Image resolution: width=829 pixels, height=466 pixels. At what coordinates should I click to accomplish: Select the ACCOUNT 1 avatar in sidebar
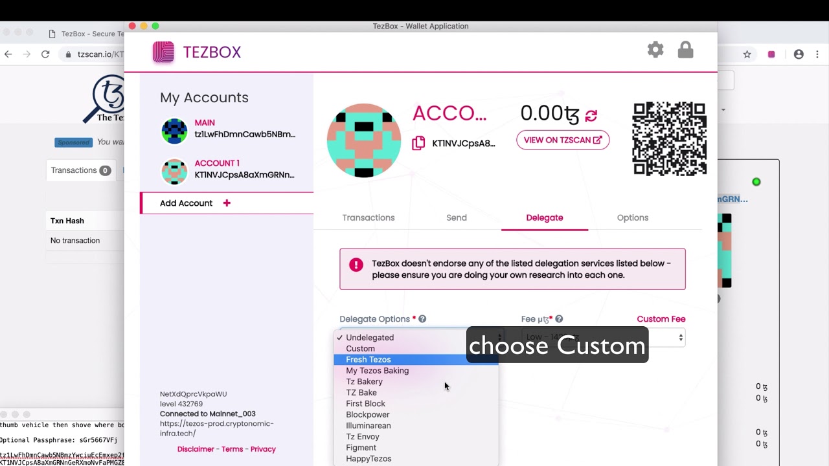174,172
